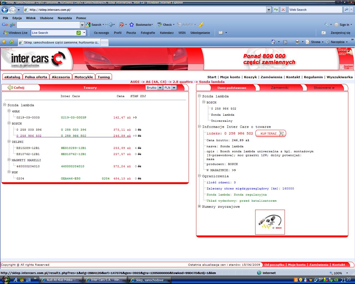Screen dimensions: 355x284
Task: Click the browser Forward arrow button
Action: pyautogui.click(x=13, y=10)
